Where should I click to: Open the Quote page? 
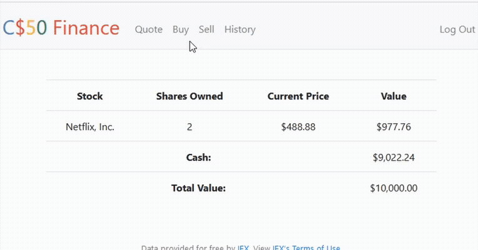click(x=149, y=29)
